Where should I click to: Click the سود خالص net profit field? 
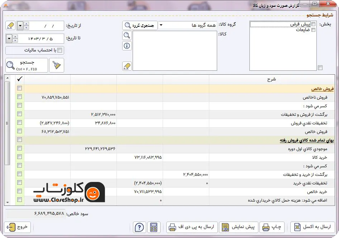coord(35,214)
